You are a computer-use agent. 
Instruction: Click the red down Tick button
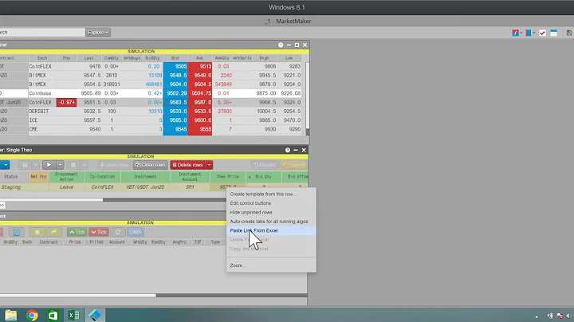point(99,232)
